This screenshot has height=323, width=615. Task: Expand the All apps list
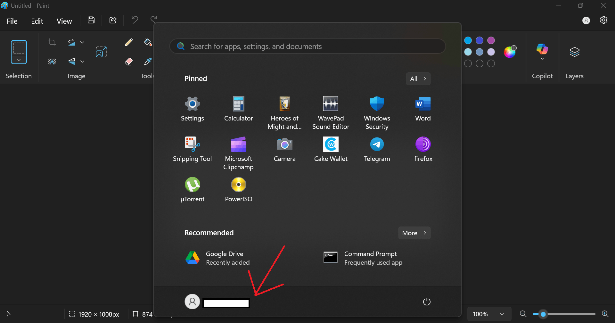[418, 79]
